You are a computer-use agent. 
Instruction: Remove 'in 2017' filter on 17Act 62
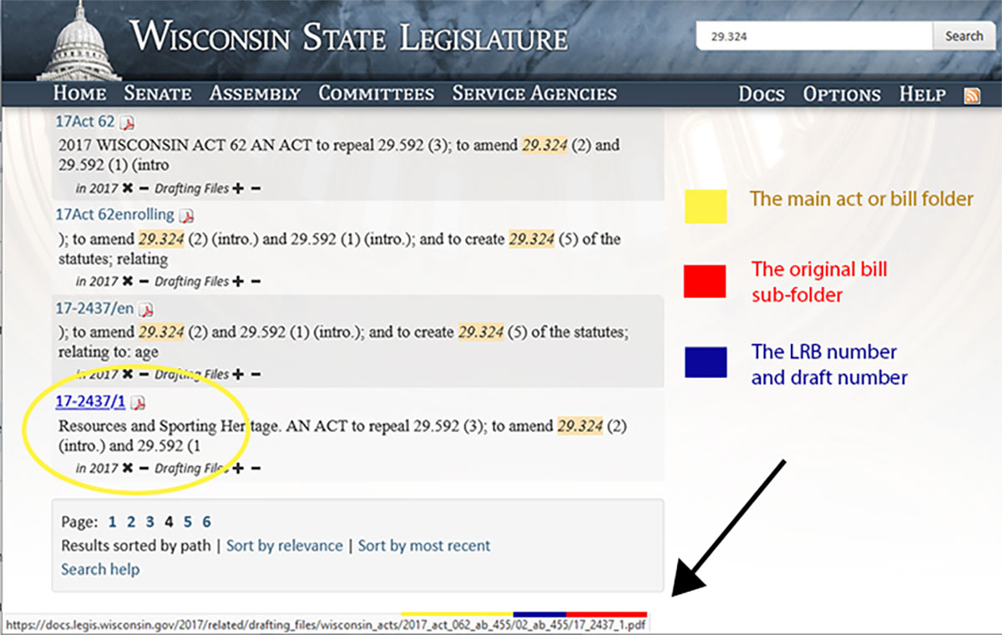[127, 189]
